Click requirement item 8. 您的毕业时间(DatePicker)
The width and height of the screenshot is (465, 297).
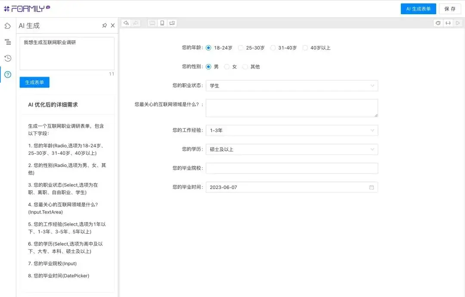point(59,275)
